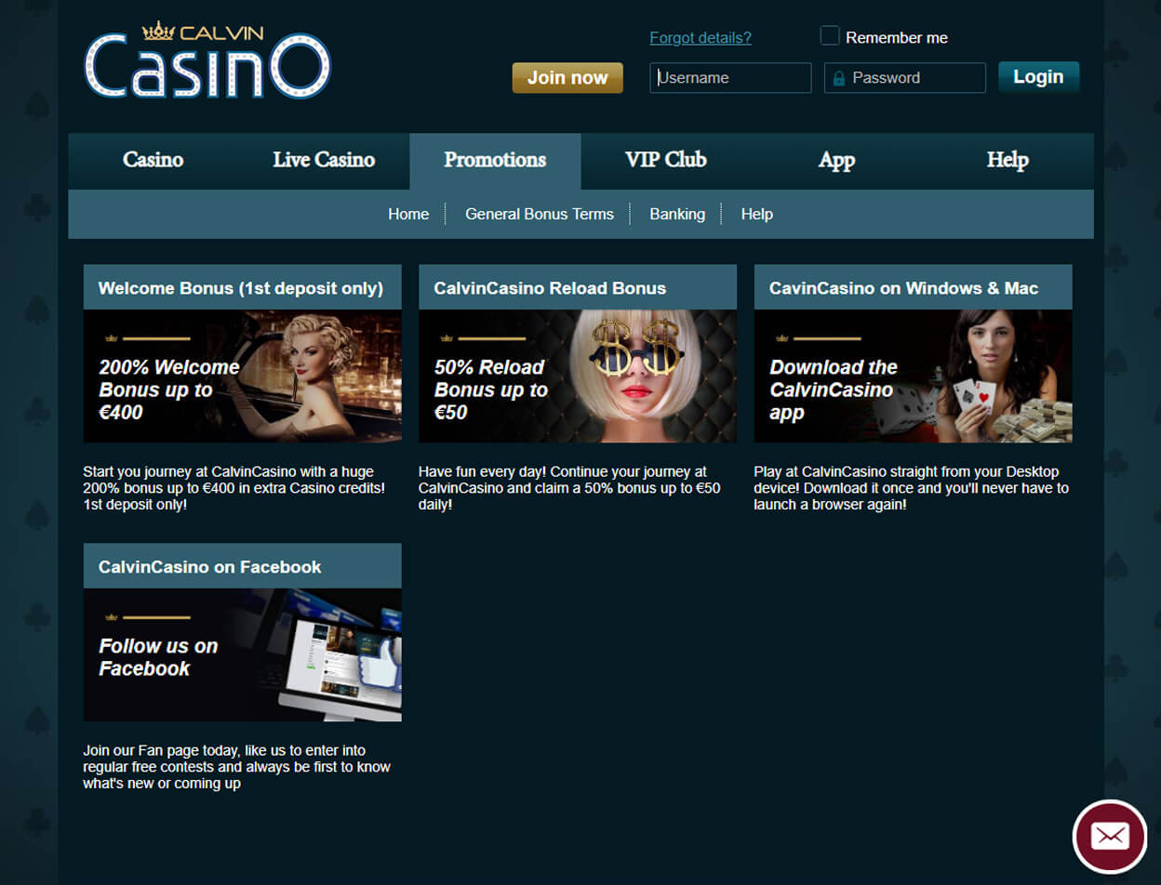This screenshot has width=1161, height=885.
Task: Click the lock icon in the Password field
Action: [838, 79]
